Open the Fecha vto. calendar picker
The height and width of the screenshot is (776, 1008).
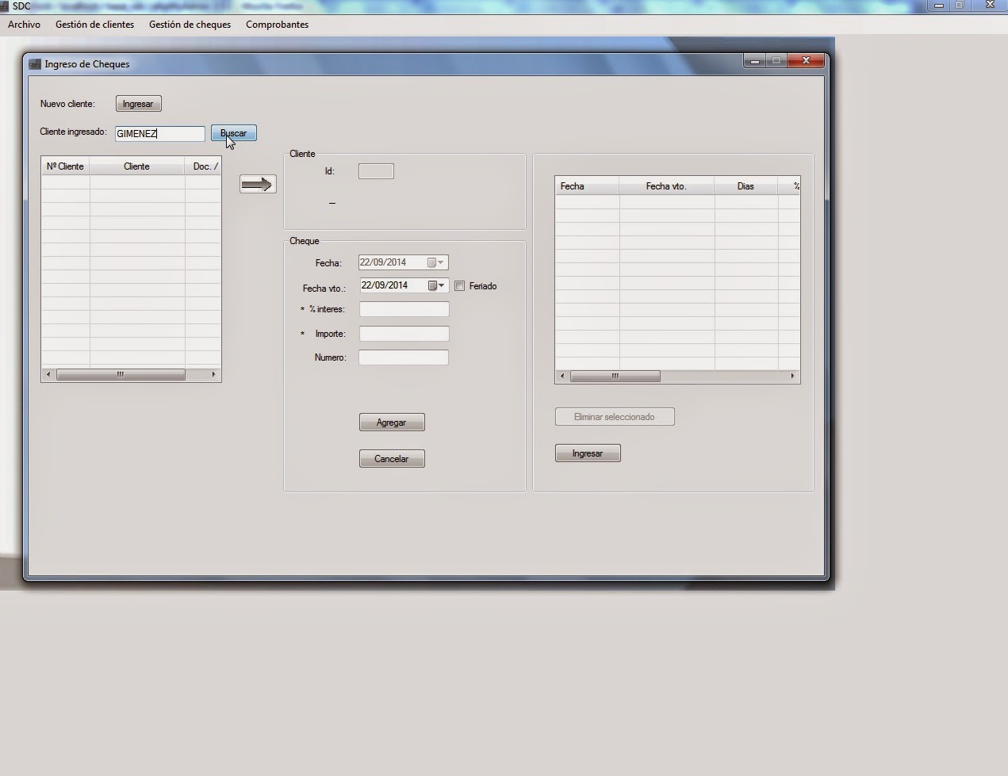[436, 285]
